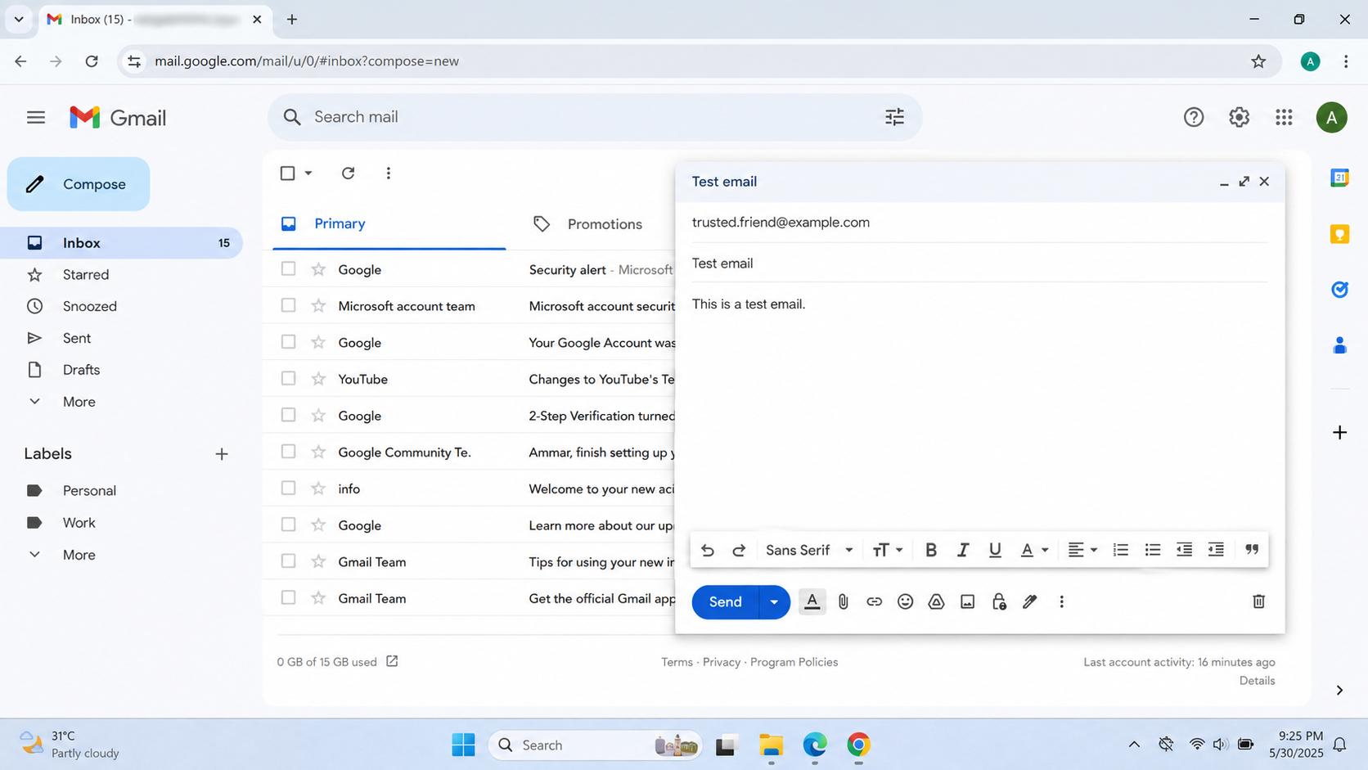Insert files using Google Drive icon
The width and height of the screenshot is (1368, 770).
[x=936, y=601]
